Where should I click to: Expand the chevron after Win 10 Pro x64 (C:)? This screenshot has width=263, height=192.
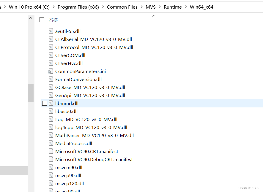coord(54,7)
